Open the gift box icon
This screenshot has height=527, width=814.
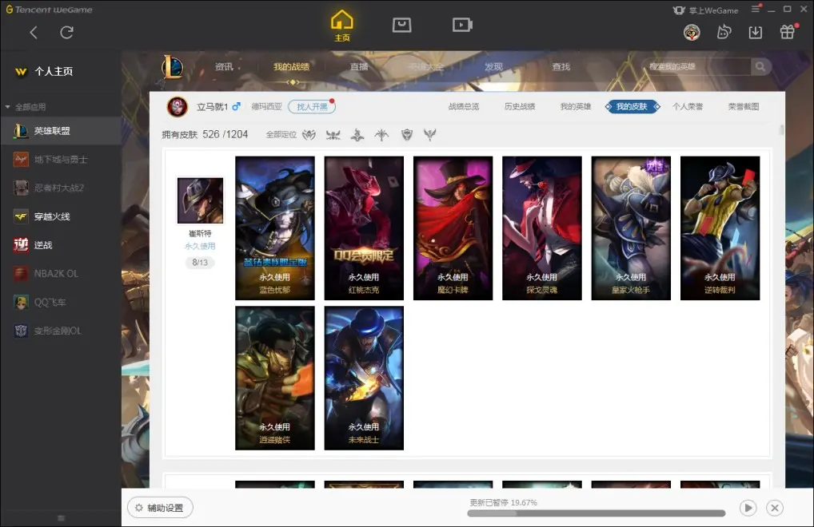[788, 32]
